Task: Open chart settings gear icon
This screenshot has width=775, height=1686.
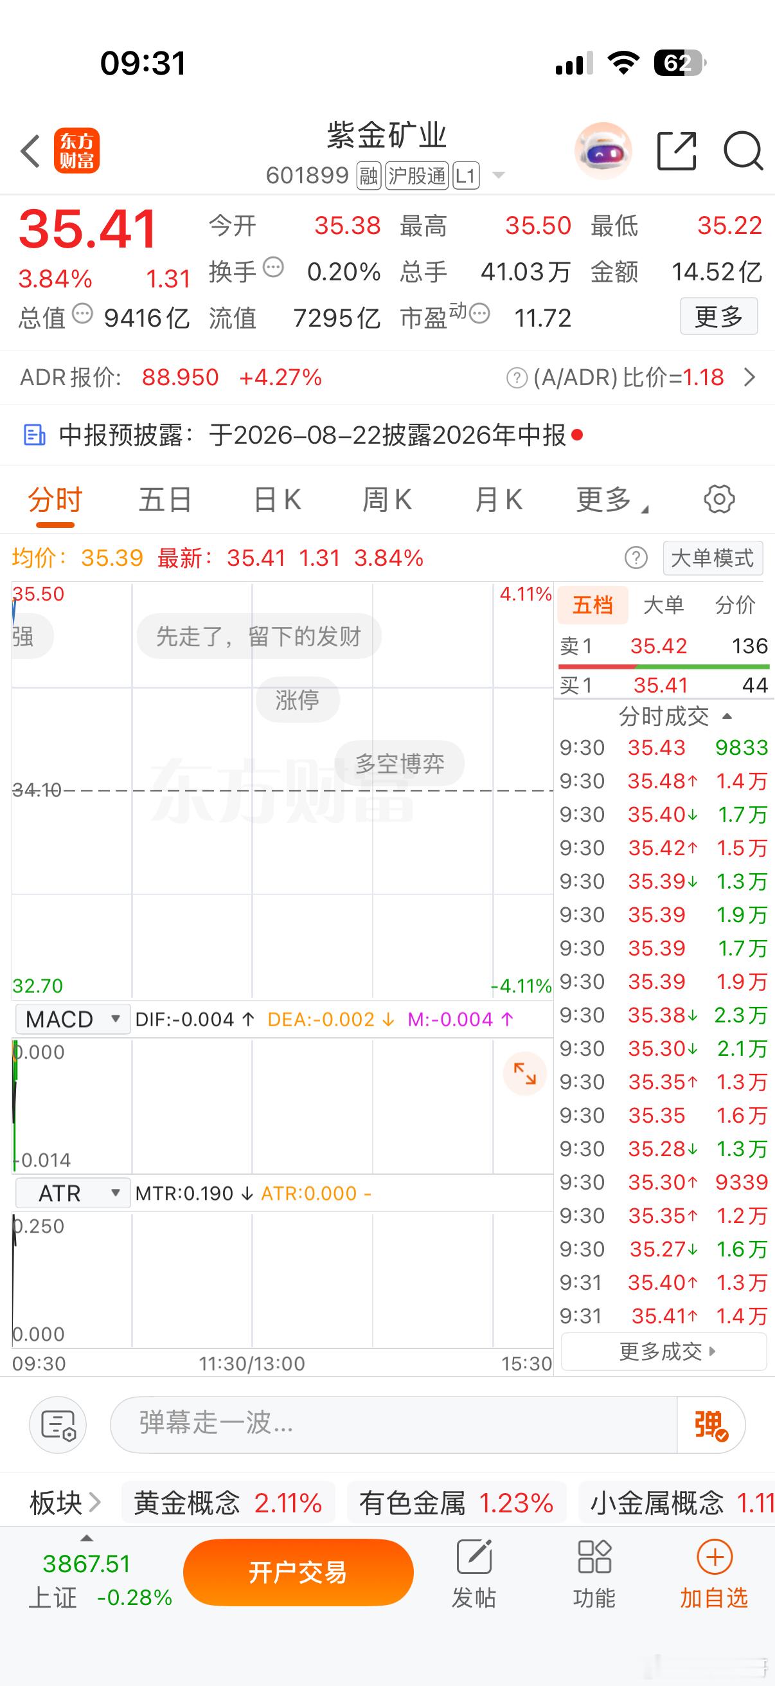Action: coord(719,500)
